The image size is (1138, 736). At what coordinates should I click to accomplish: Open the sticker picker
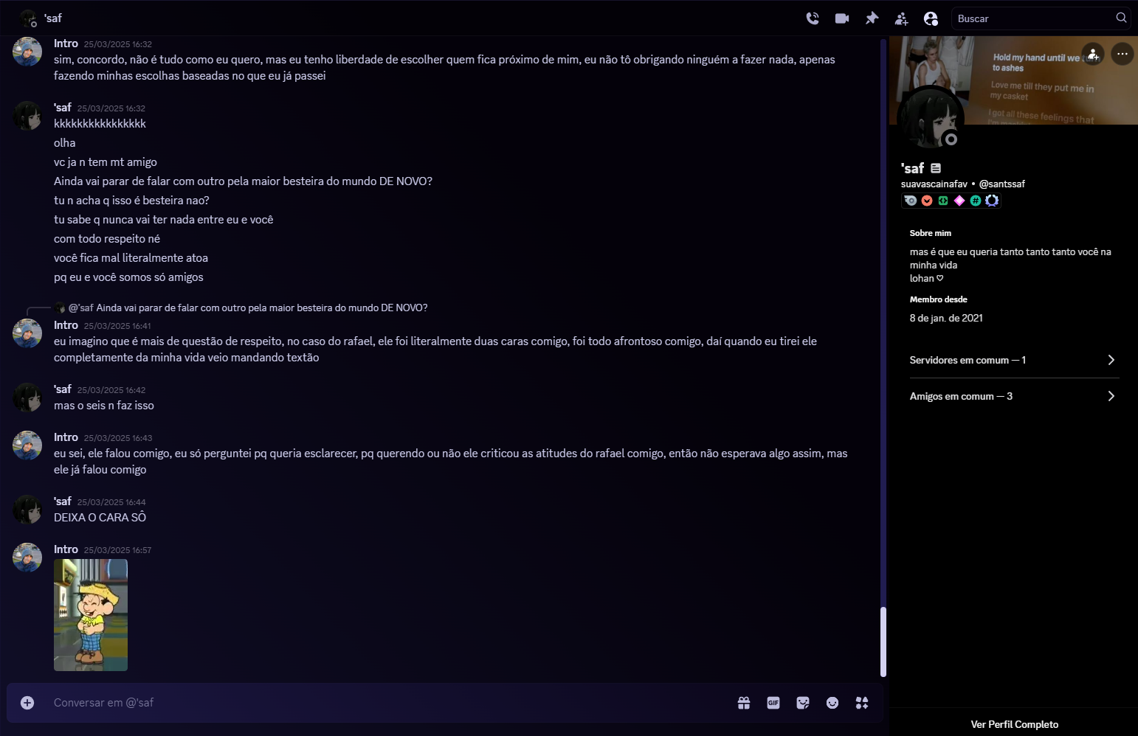(803, 703)
